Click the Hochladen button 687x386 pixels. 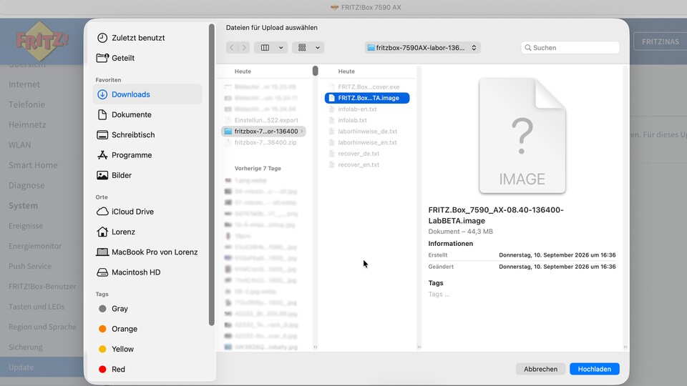point(594,369)
